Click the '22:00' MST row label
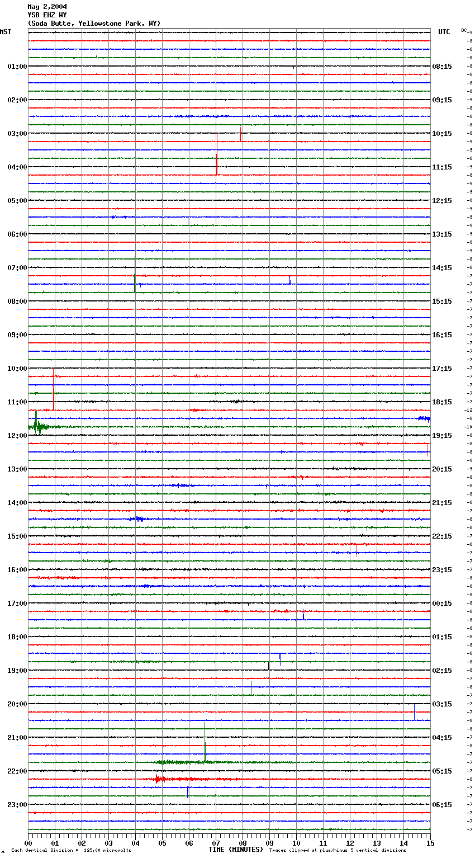 point(17,771)
